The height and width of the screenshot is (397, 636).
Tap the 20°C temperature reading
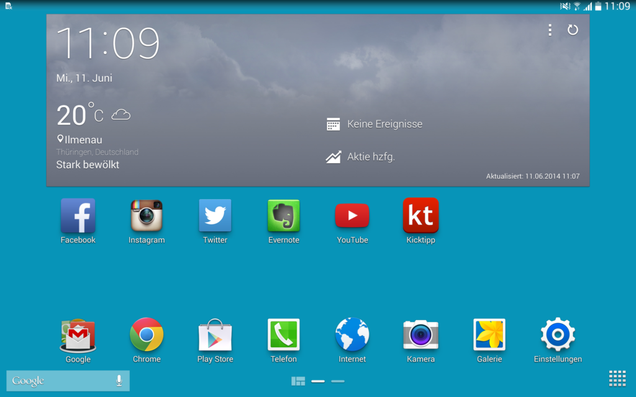80,115
